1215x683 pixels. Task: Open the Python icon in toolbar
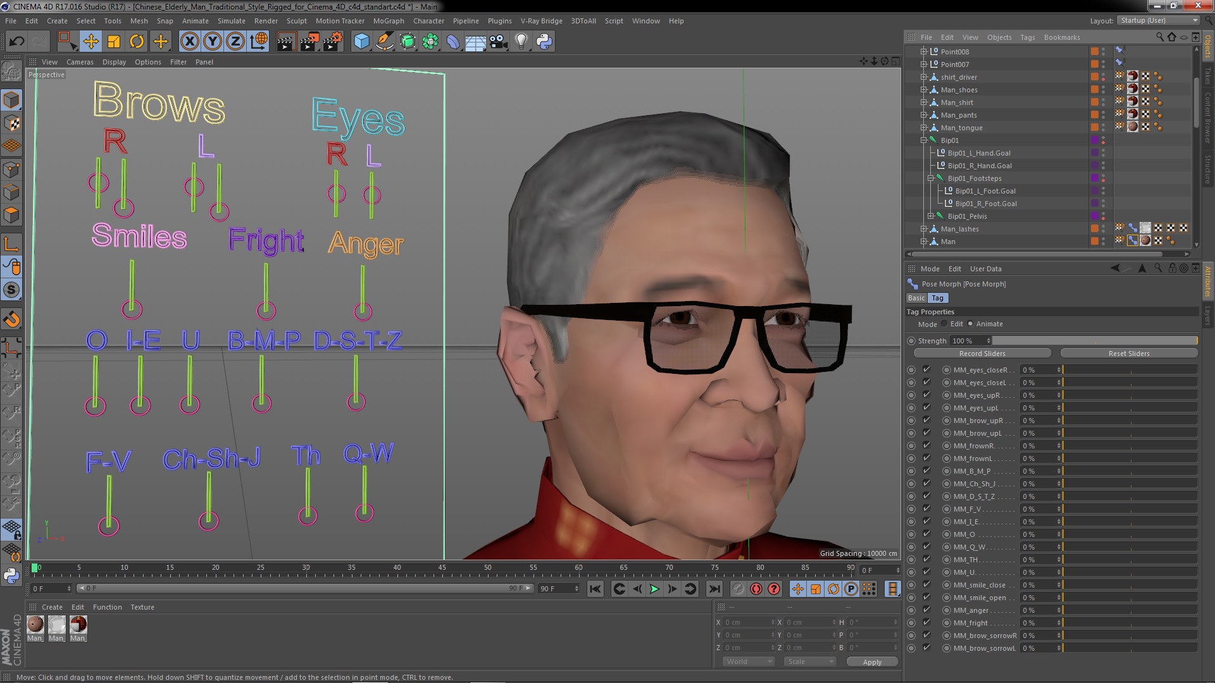click(544, 42)
